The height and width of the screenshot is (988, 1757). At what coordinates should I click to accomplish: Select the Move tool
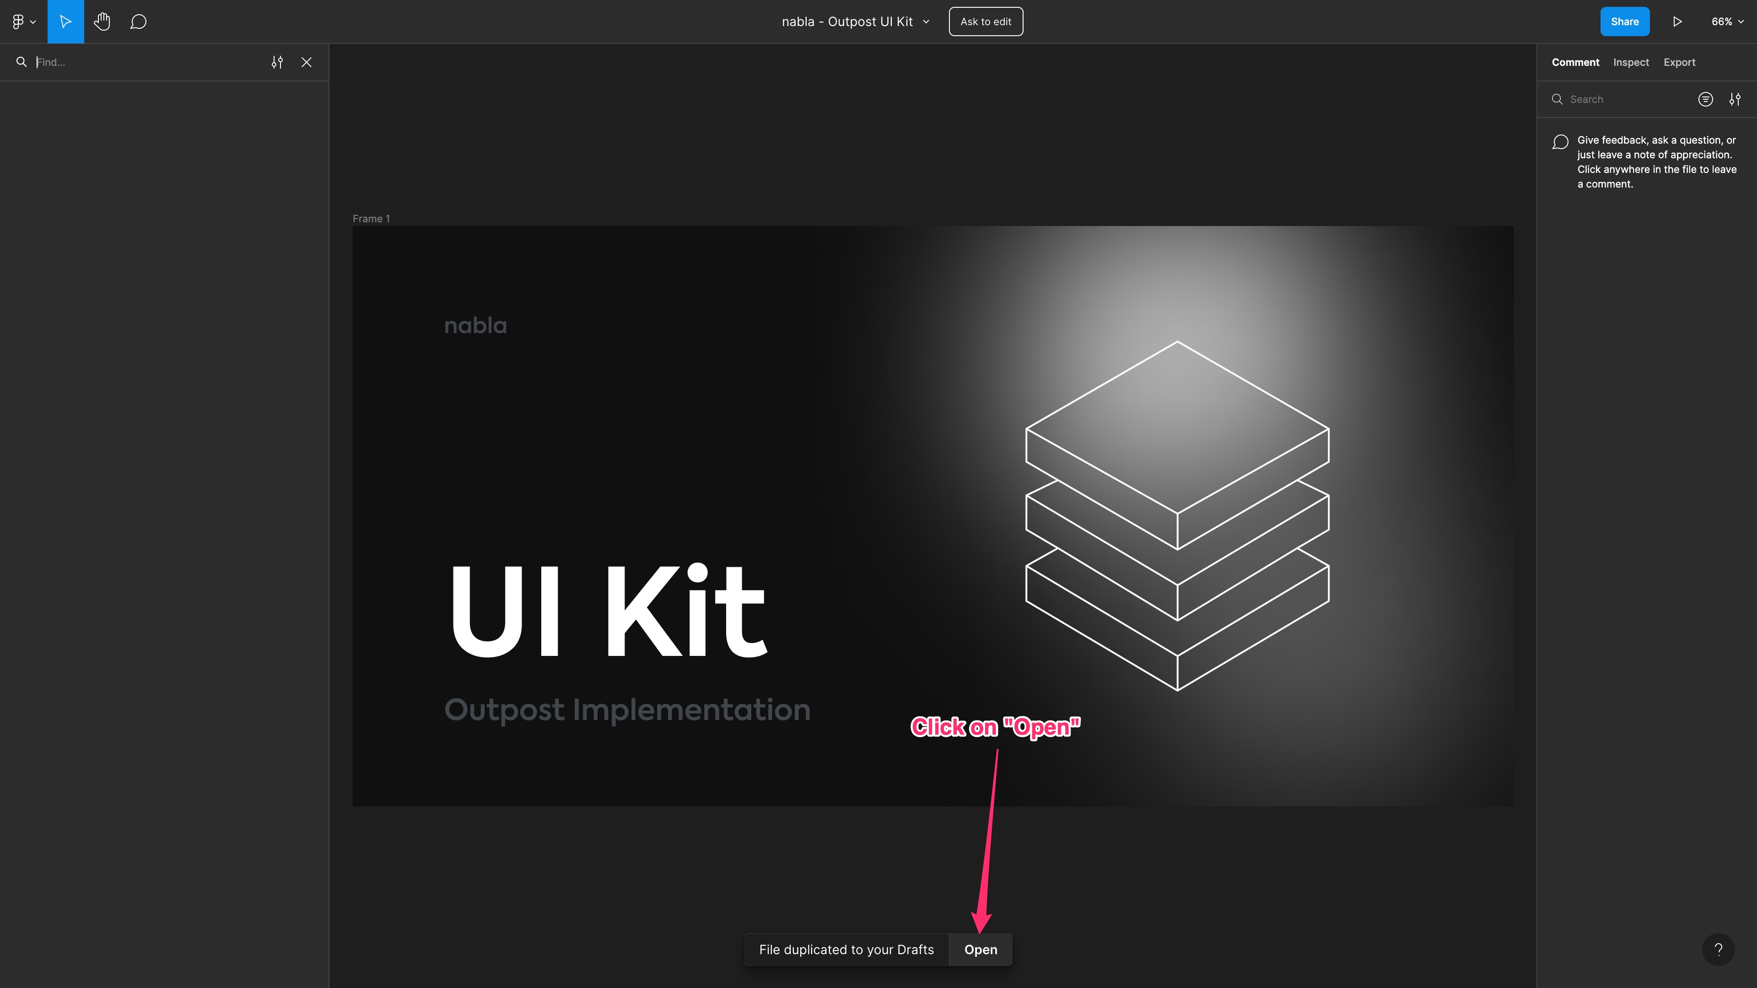[65, 22]
